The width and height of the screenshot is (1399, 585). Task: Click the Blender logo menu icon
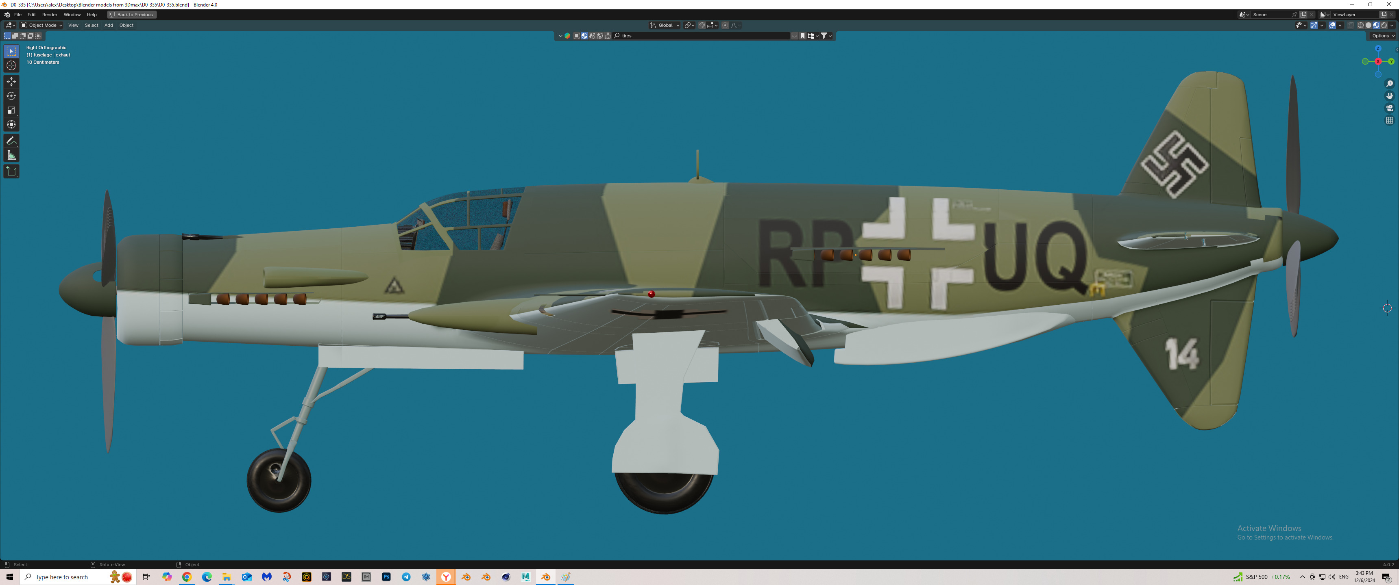[x=7, y=15]
